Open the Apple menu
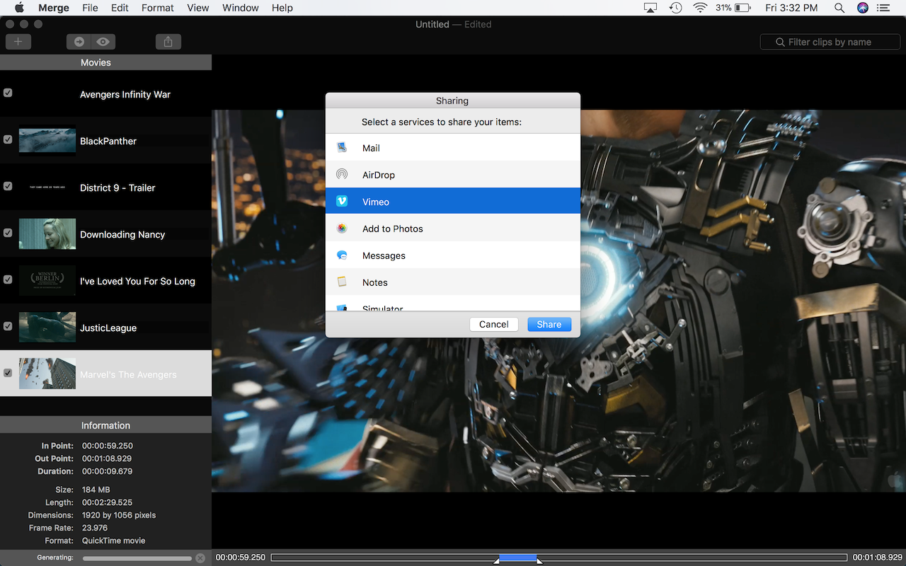The height and width of the screenshot is (566, 906). [x=19, y=8]
